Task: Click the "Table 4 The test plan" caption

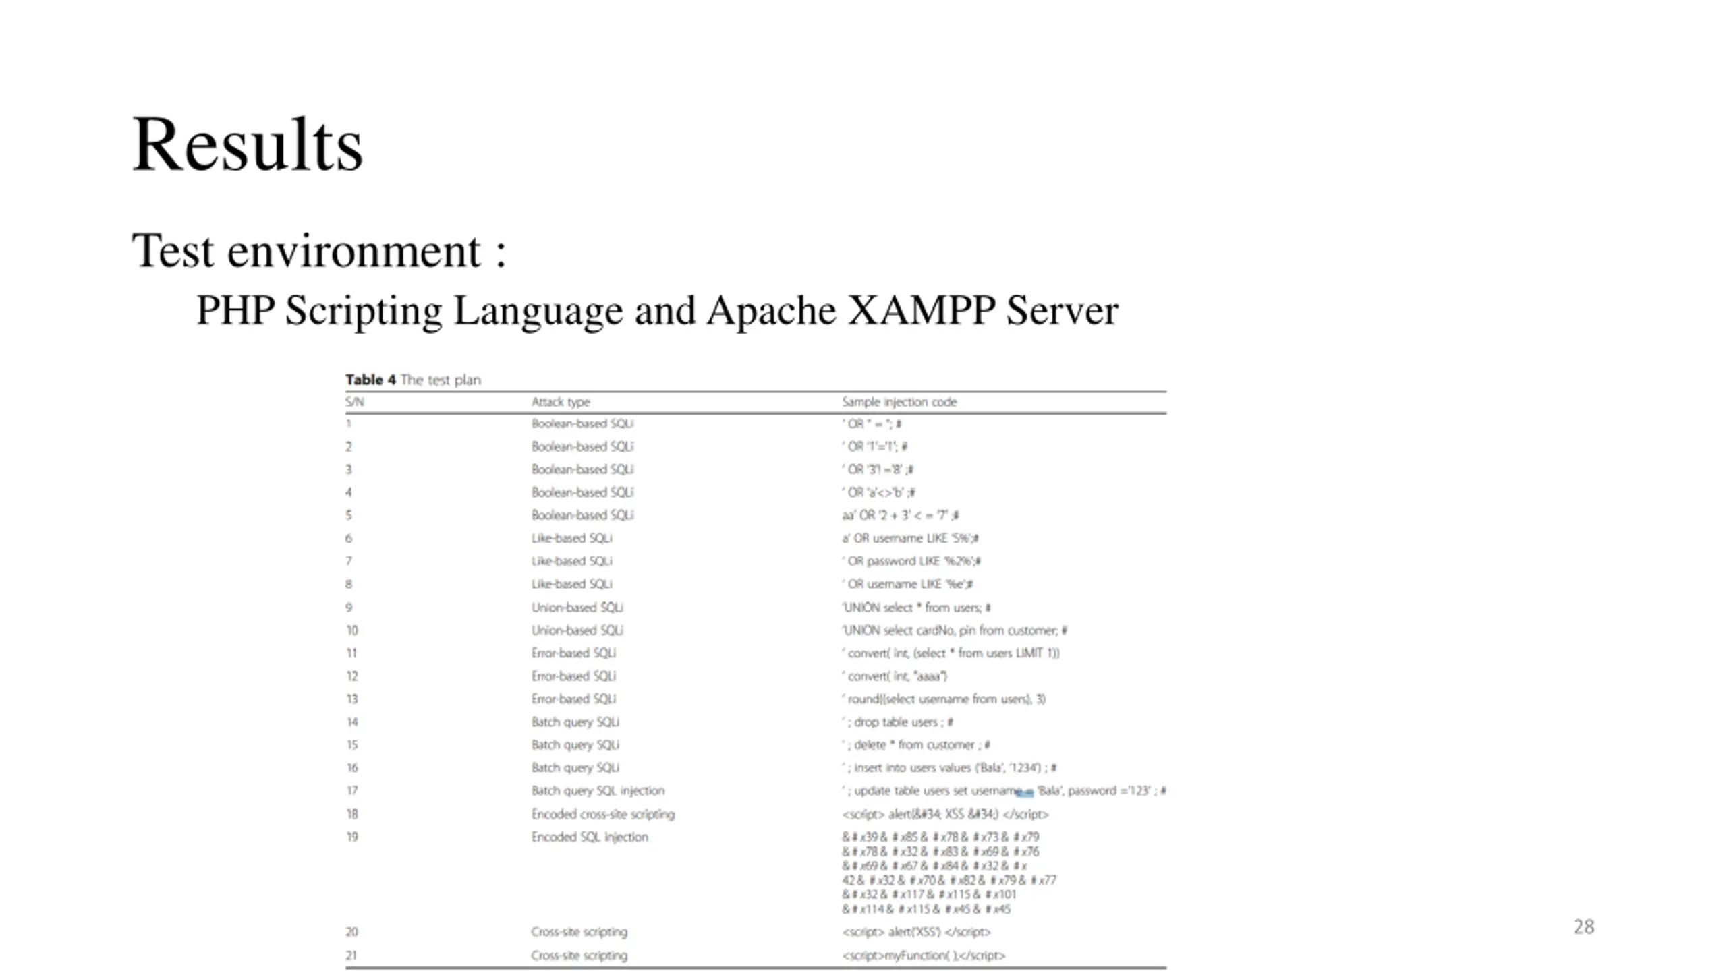Action: (x=413, y=380)
